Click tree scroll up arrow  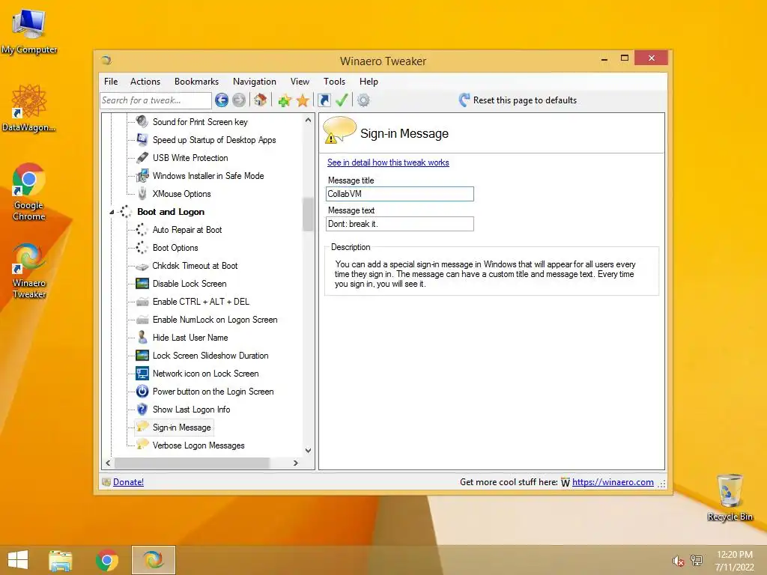pos(308,120)
